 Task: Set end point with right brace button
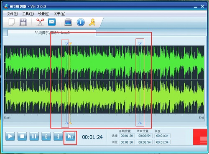pos(58,136)
